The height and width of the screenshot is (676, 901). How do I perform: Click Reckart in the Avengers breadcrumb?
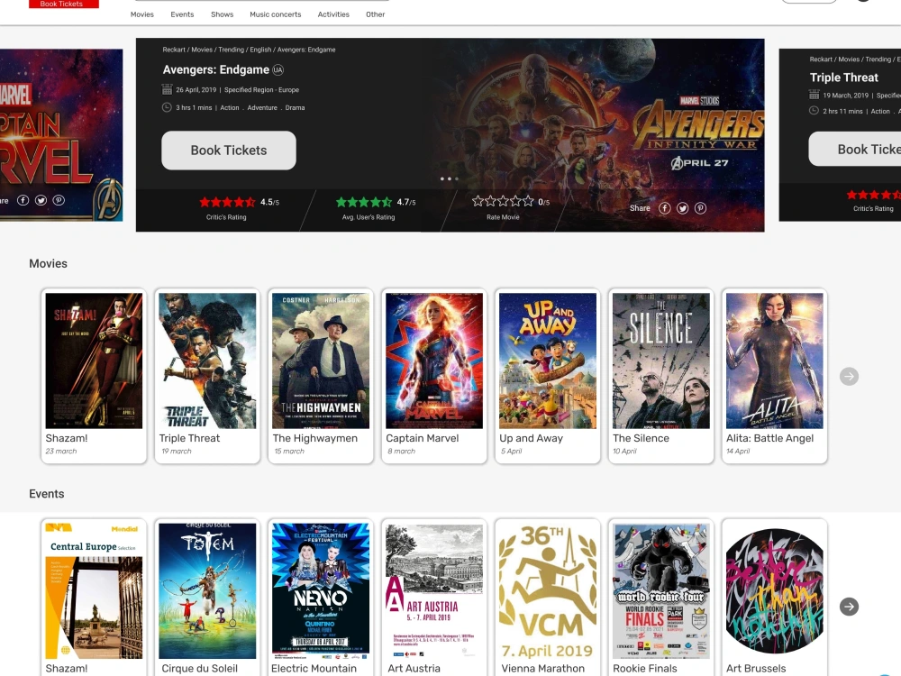174,50
